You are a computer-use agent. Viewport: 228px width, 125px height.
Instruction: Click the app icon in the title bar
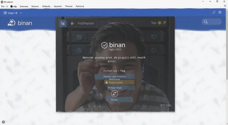pos(2,2)
